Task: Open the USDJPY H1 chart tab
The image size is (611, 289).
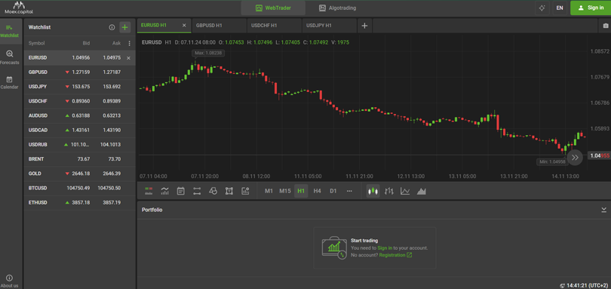Action: (x=330, y=26)
